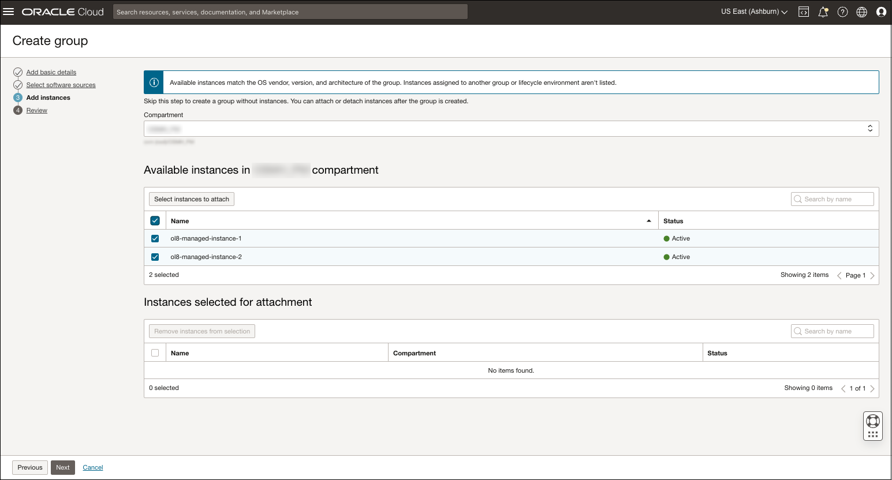Screen dimensions: 892x480
Task: Open Cloud Shell developer tools
Action: coord(803,12)
